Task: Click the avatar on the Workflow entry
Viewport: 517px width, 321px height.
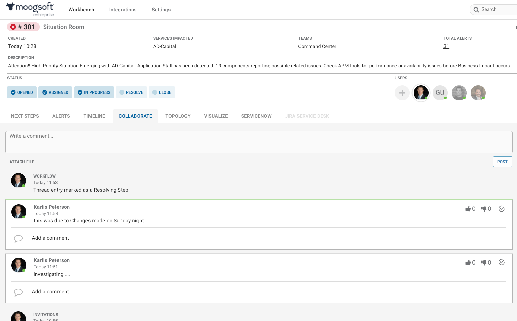Action: click(18, 181)
